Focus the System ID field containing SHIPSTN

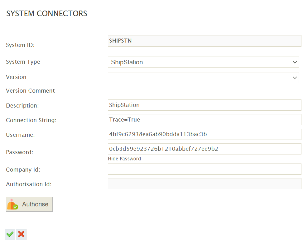[205, 41]
